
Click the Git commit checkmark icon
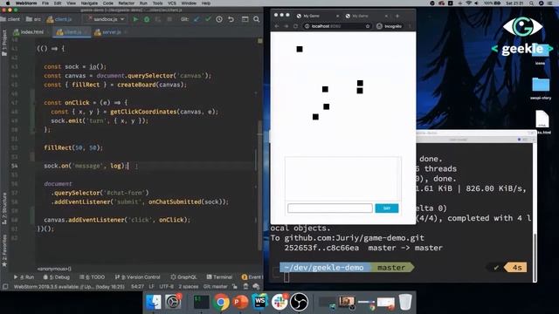208,19
